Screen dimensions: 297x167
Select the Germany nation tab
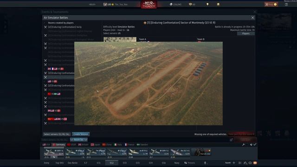point(59,145)
